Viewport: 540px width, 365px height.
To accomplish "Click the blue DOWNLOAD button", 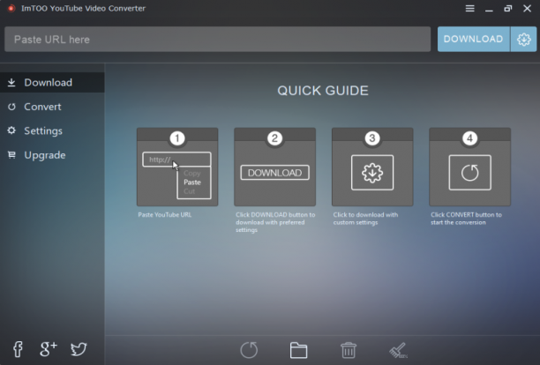I will click(474, 39).
